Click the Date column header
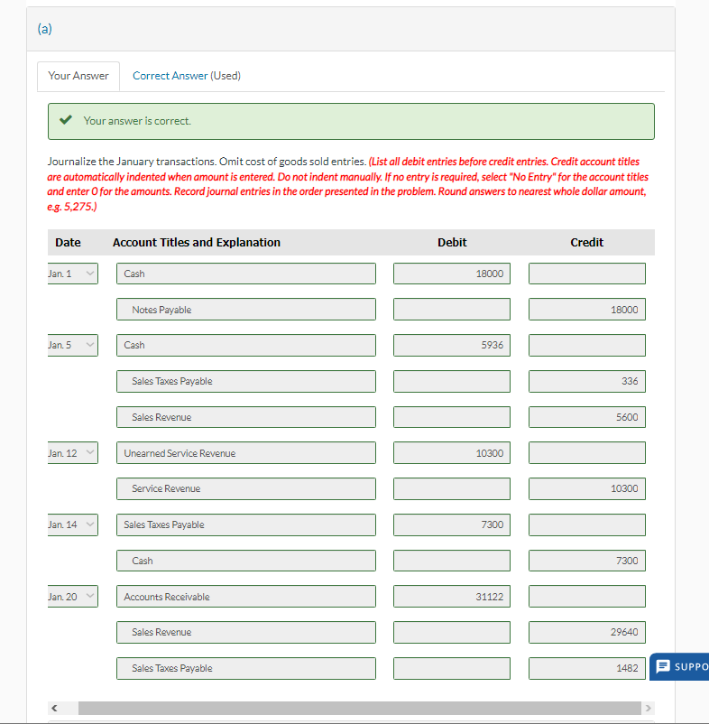The height and width of the screenshot is (724, 709). (x=68, y=243)
